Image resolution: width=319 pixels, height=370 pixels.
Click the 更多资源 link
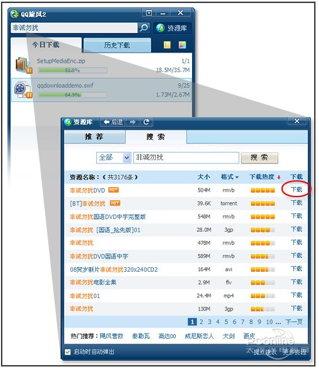pyautogui.click(x=295, y=352)
